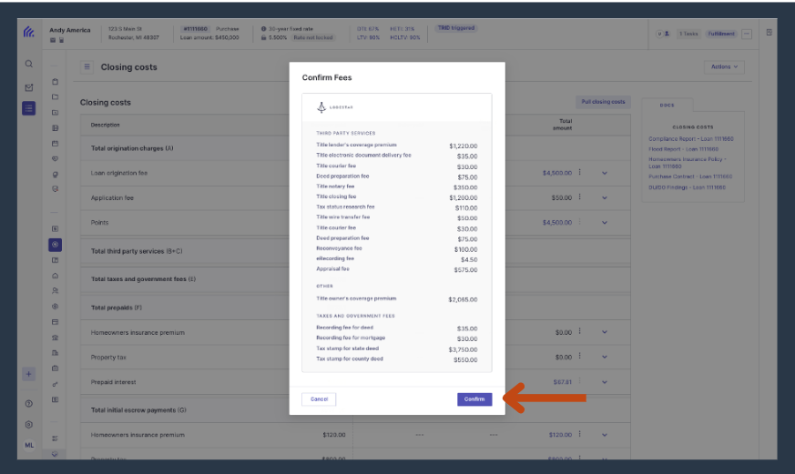
Task: Expand the Loan origination fee row chevron
Action: tap(605, 173)
